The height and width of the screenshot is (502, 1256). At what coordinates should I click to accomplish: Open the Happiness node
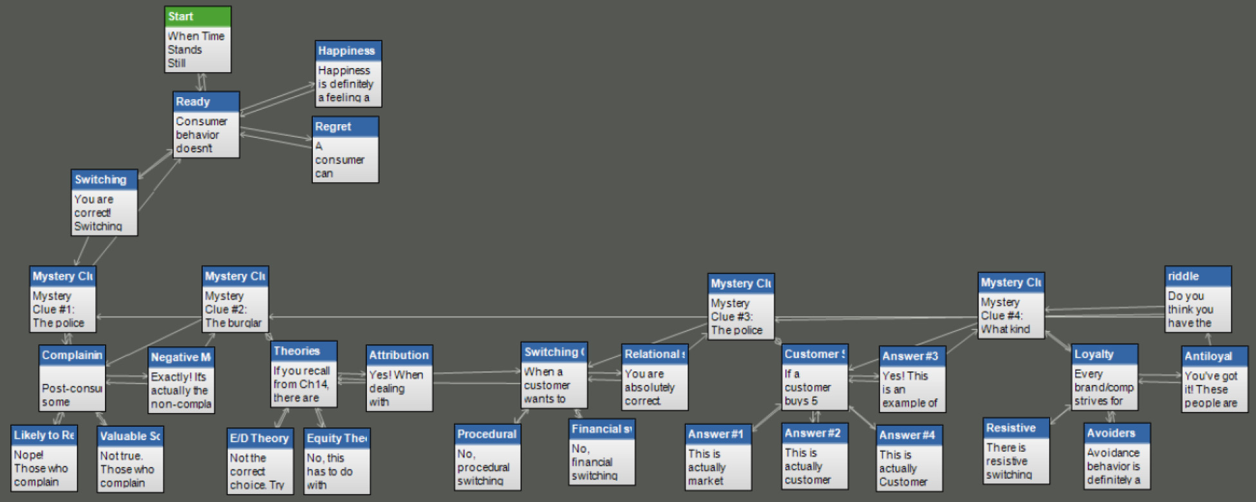tap(348, 73)
